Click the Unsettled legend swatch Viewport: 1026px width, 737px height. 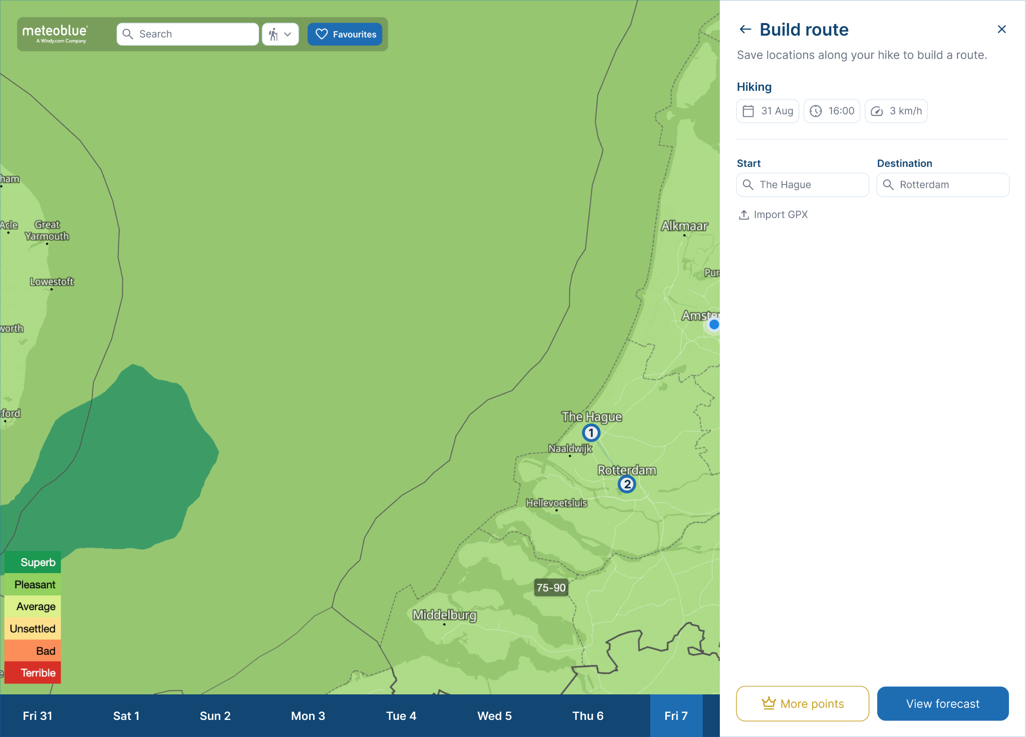[33, 629]
